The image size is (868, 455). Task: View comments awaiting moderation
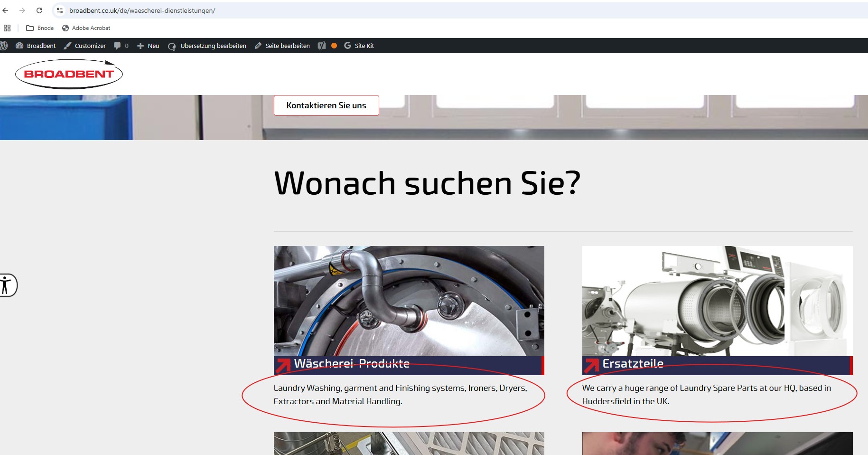pyautogui.click(x=121, y=46)
